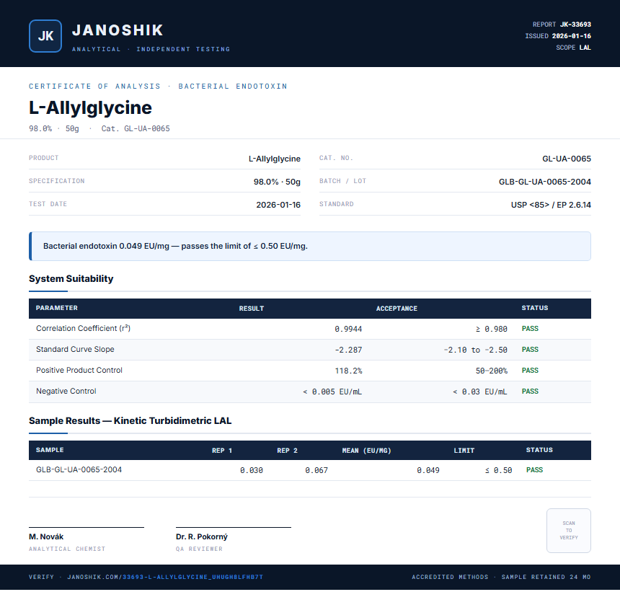Click the Cat. No. value GL-UA-0065
620x610 pixels.
coord(566,159)
